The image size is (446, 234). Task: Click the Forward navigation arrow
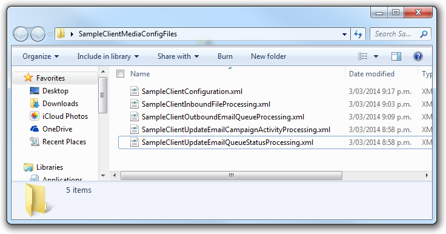pos(38,34)
